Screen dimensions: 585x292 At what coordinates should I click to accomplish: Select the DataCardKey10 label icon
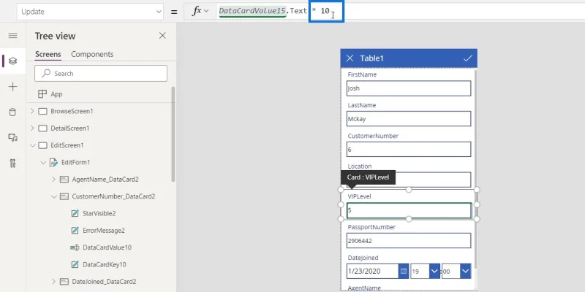75,264
